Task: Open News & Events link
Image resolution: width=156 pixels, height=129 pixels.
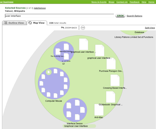Action: 99,2
